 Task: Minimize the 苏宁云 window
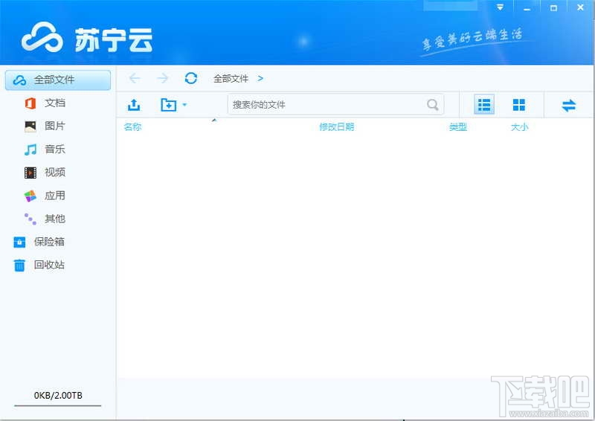(527, 7)
